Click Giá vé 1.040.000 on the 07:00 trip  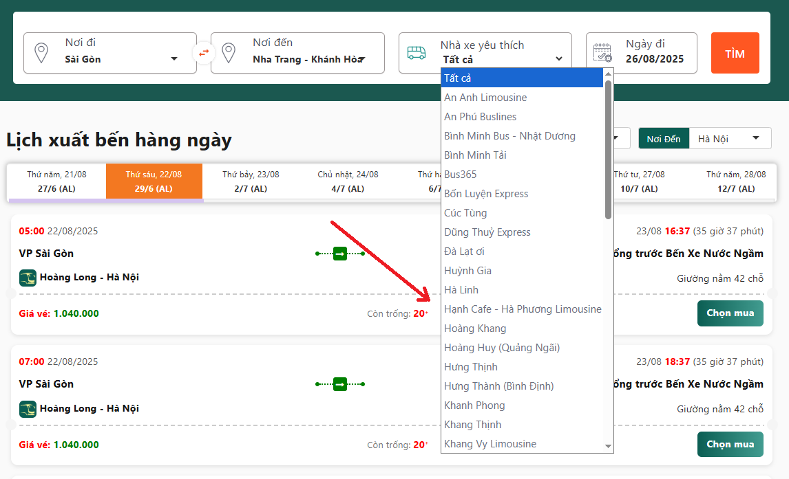coord(59,445)
